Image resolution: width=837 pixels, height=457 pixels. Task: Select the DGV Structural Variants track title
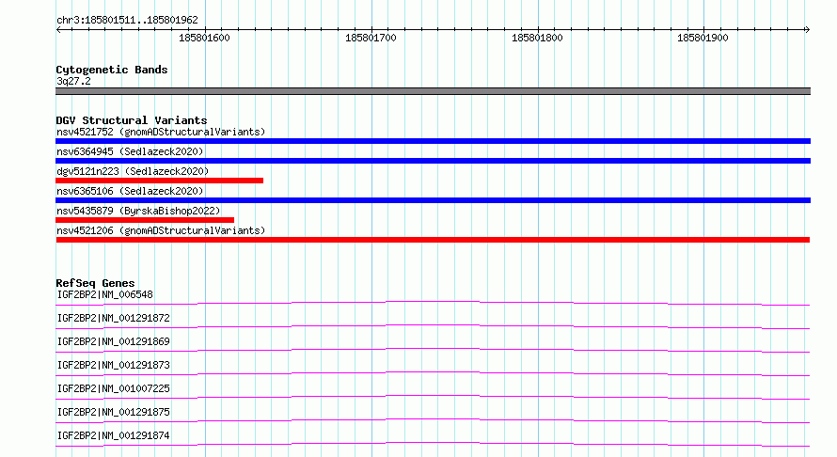pyautogui.click(x=132, y=120)
